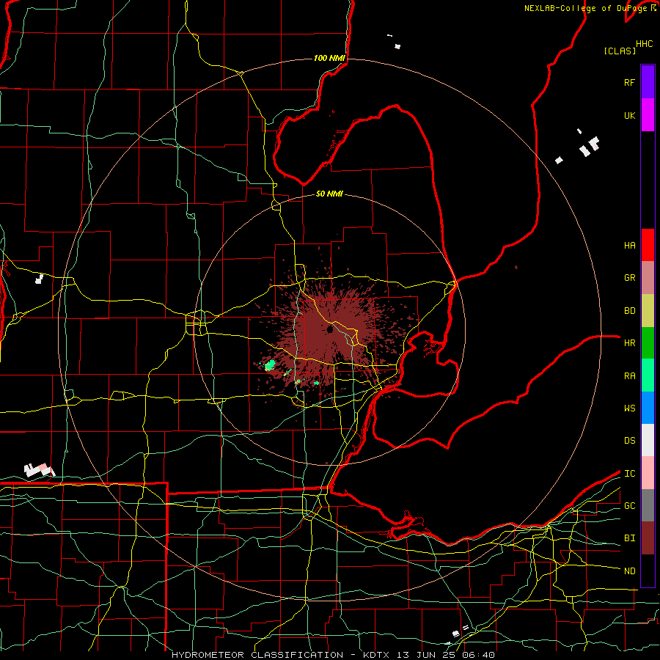
Task: Click the "DS" legend label
Action: pyautogui.click(x=629, y=441)
